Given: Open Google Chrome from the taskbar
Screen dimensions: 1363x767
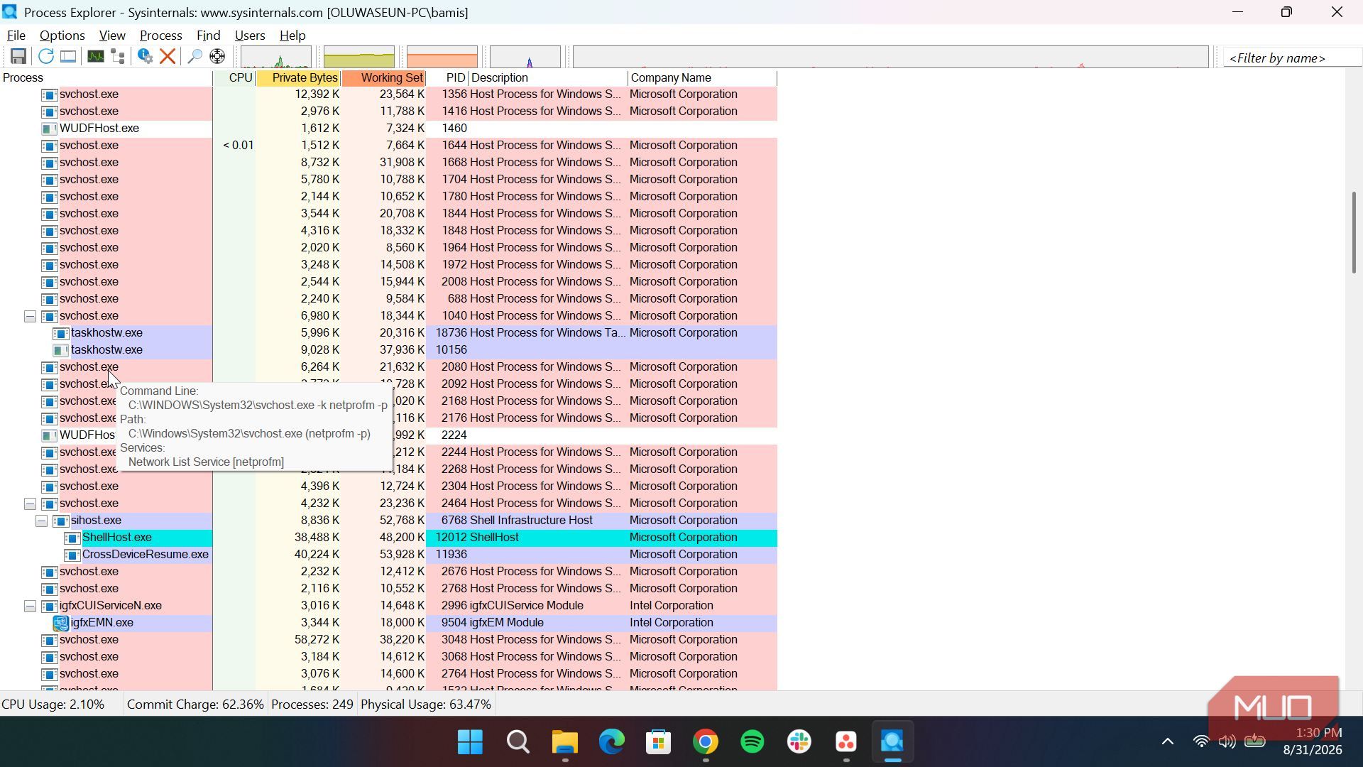Looking at the screenshot, I should click(706, 742).
